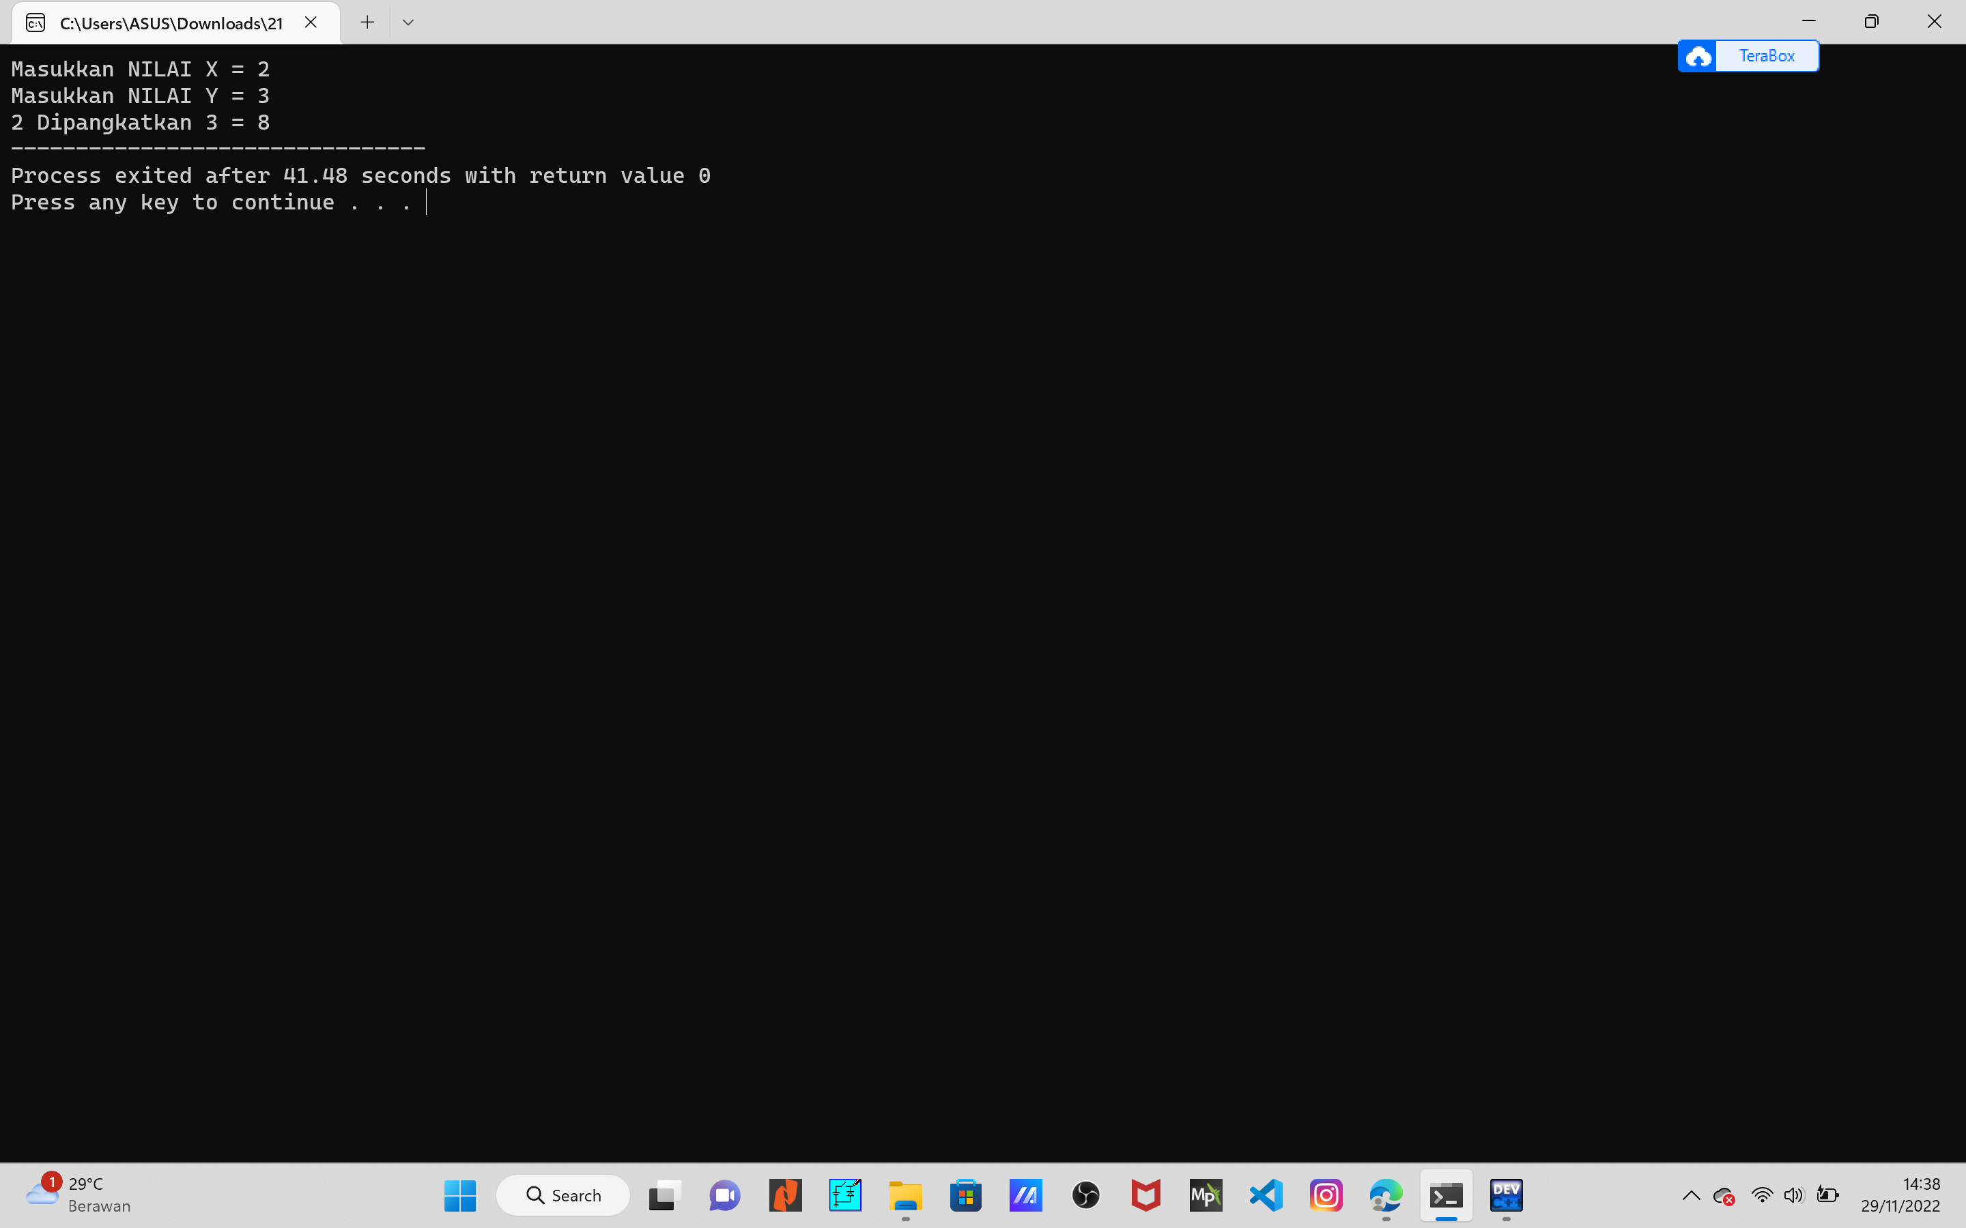Launch Dev-C++ from the taskbar

coord(1507,1195)
